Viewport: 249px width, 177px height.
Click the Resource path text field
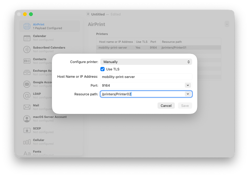(143, 94)
